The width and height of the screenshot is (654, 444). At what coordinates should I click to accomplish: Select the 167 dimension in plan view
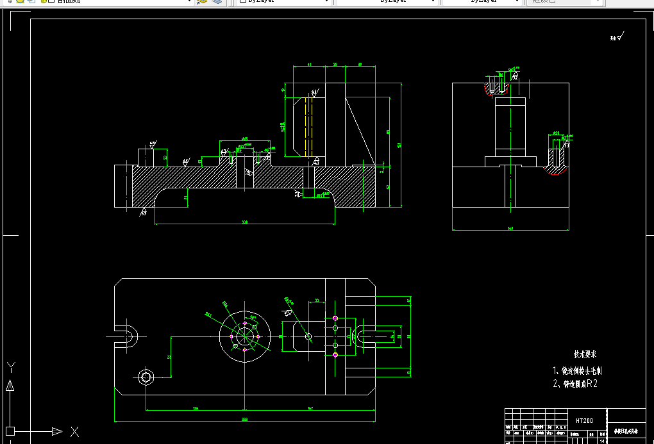pyautogui.click(x=310, y=408)
